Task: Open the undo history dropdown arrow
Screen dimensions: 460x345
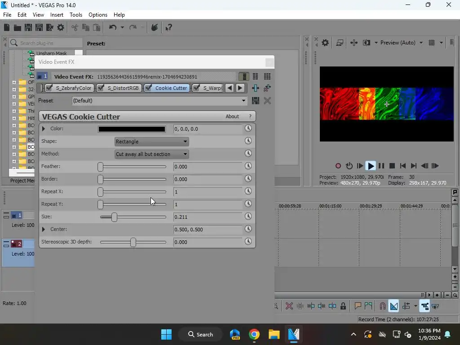Action: [x=122, y=27]
